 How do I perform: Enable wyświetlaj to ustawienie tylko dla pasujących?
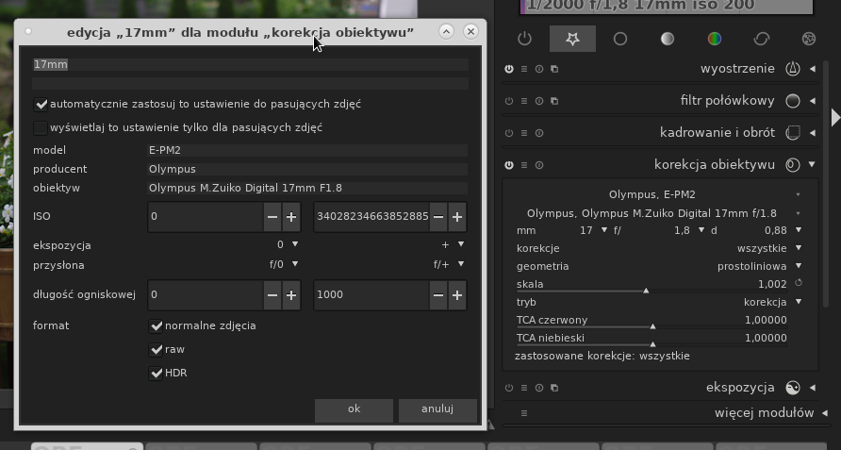(41, 127)
